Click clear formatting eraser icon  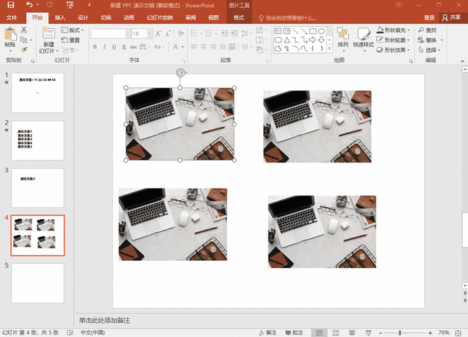180,34
